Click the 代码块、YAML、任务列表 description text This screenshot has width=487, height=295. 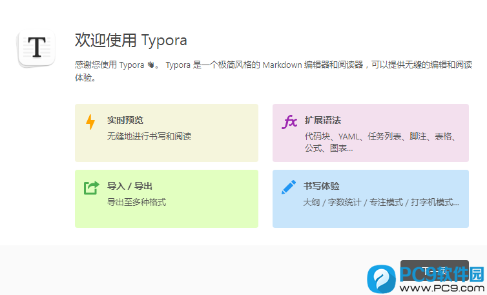[x=380, y=142]
